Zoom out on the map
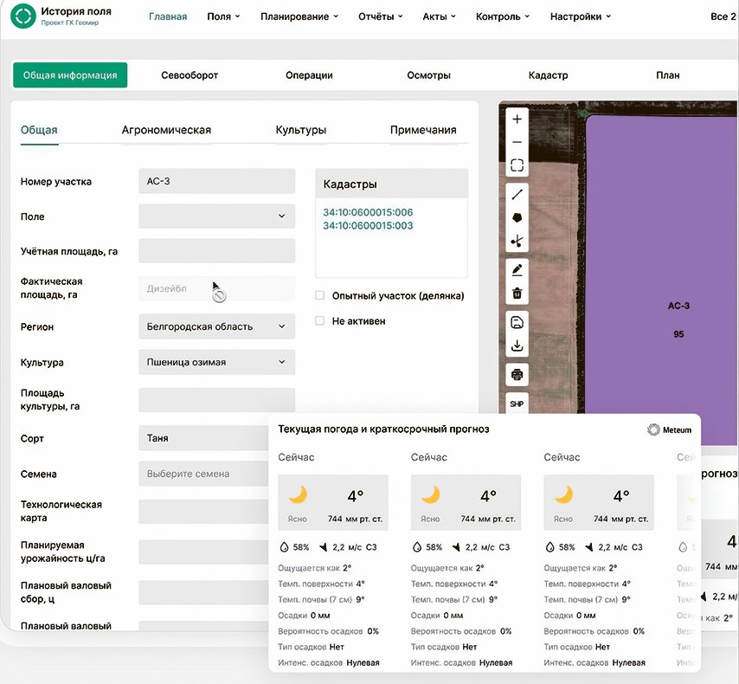This screenshot has width=739, height=684. click(x=517, y=142)
